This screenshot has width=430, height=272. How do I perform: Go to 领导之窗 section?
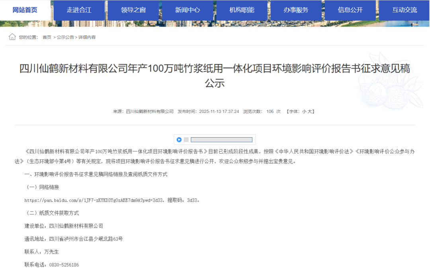(133, 10)
